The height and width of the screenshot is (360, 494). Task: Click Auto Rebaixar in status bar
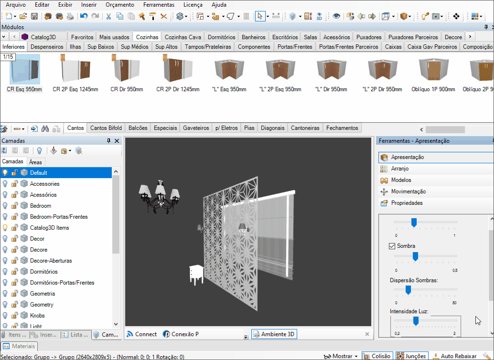[455, 356]
